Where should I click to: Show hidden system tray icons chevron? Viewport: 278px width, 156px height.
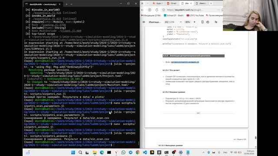pyautogui.click(x=203, y=153)
